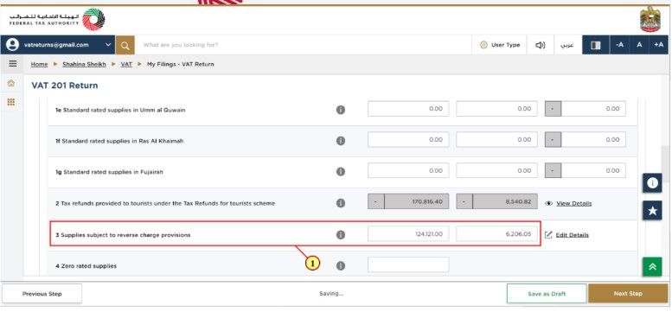Screen dimensions: 672x312
Task: Click the Zero rated supplies amount field
Action: coord(408,265)
